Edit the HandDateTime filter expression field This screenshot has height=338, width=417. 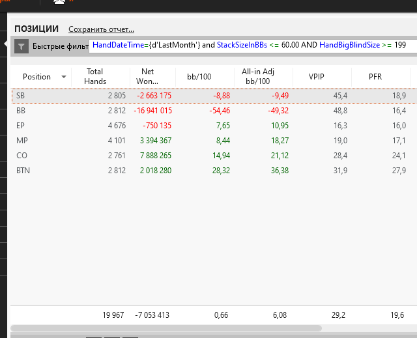click(253, 46)
